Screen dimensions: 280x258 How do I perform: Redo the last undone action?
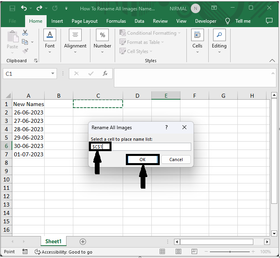39,8
